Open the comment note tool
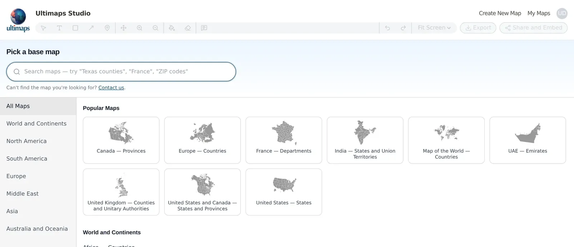Screen dimensions: 574x247 tap(204, 28)
